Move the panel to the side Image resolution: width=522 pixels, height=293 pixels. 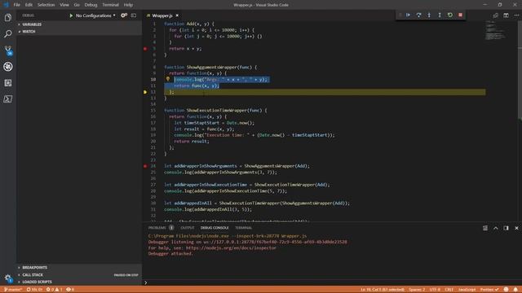[506, 228]
